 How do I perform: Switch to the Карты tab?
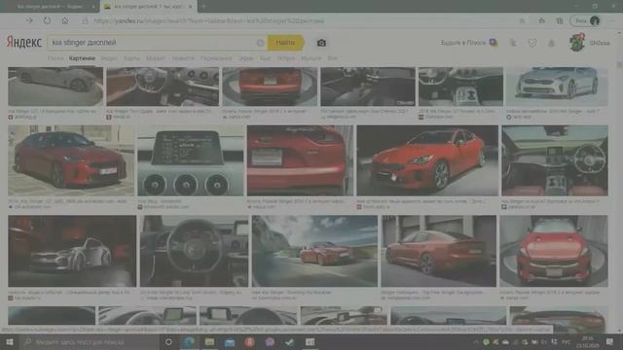point(131,58)
